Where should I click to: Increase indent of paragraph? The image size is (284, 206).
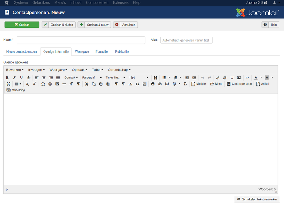click(194, 78)
